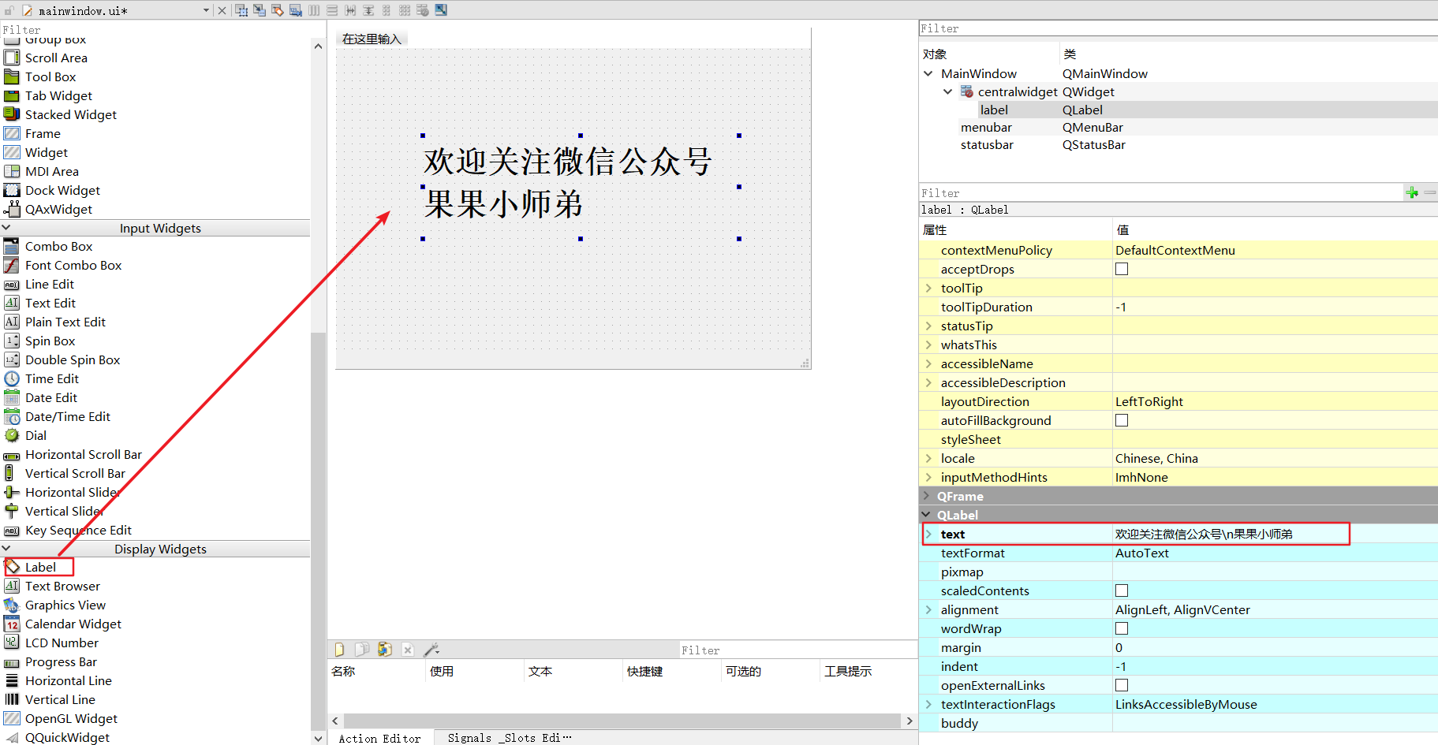
Task: Expand the QFrame property group
Action: pyautogui.click(x=926, y=496)
